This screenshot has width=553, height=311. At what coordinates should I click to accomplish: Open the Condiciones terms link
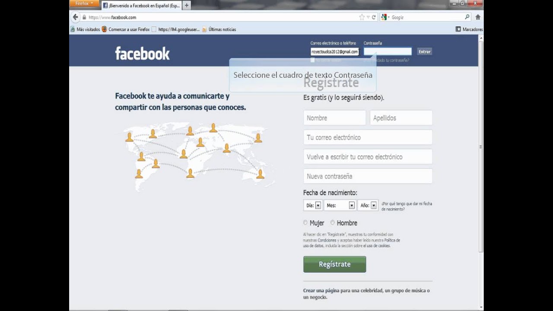point(326,240)
